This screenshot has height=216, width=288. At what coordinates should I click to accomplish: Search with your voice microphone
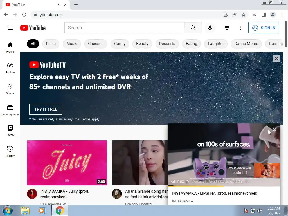click(210, 28)
